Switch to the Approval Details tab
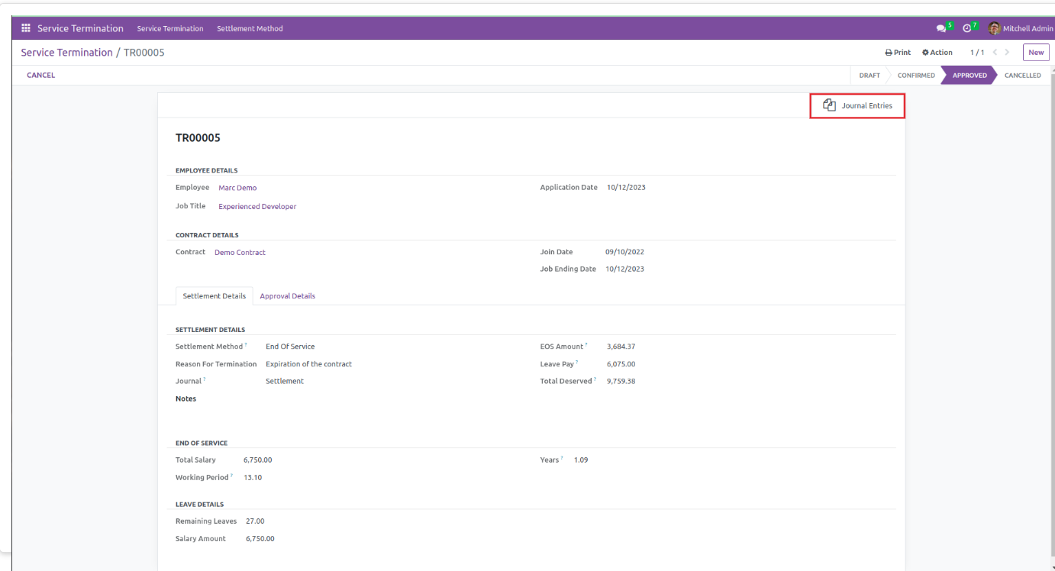 pos(288,296)
